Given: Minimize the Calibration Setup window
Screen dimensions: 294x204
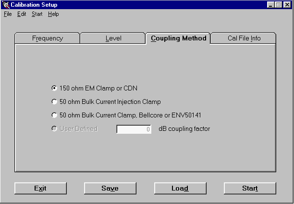Looking at the screenshot, I should click(271, 5).
